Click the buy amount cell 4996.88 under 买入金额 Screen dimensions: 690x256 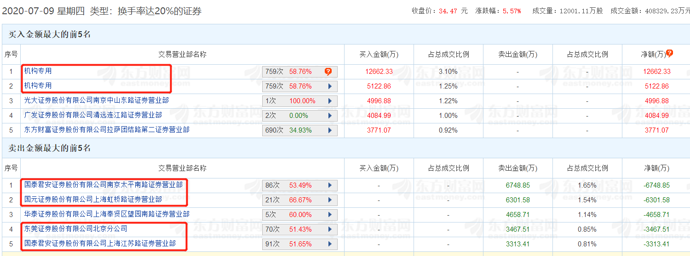click(x=379, y=101)
